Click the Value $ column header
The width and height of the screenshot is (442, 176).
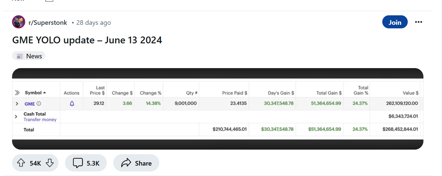[x=411, y=93]
